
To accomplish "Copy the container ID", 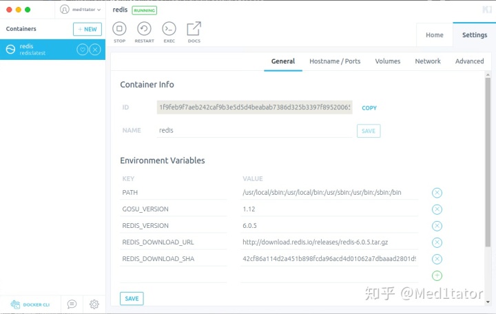I will tap(369, 108).
